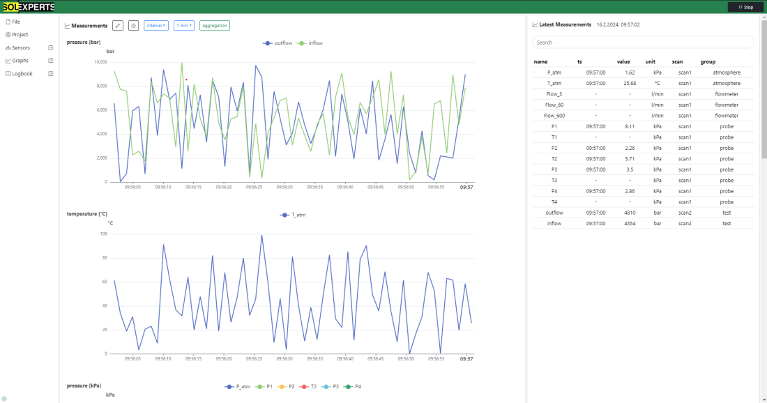The height and width of the screenshot is (403, 767).
Task: Click the value 1.62 in table
Action: point(630,73)
